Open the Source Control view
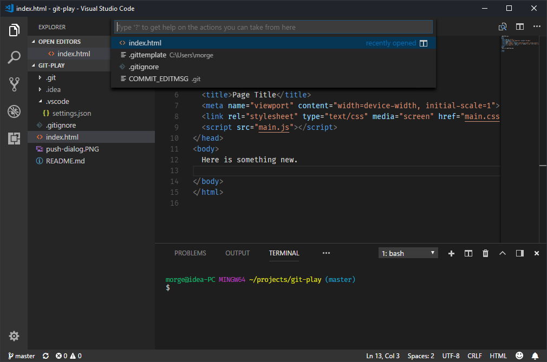This screenshot has height=362, width=547. [14, 84]
